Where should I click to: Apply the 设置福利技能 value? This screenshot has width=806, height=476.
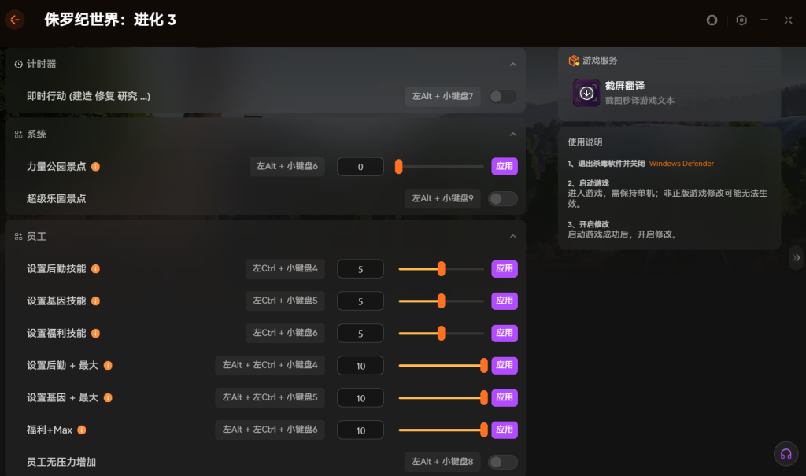pos(505,334)
